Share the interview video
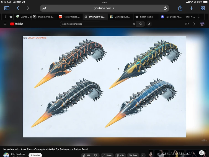The width and height of the screenshot is (209, 157). (x=107, y=155)
